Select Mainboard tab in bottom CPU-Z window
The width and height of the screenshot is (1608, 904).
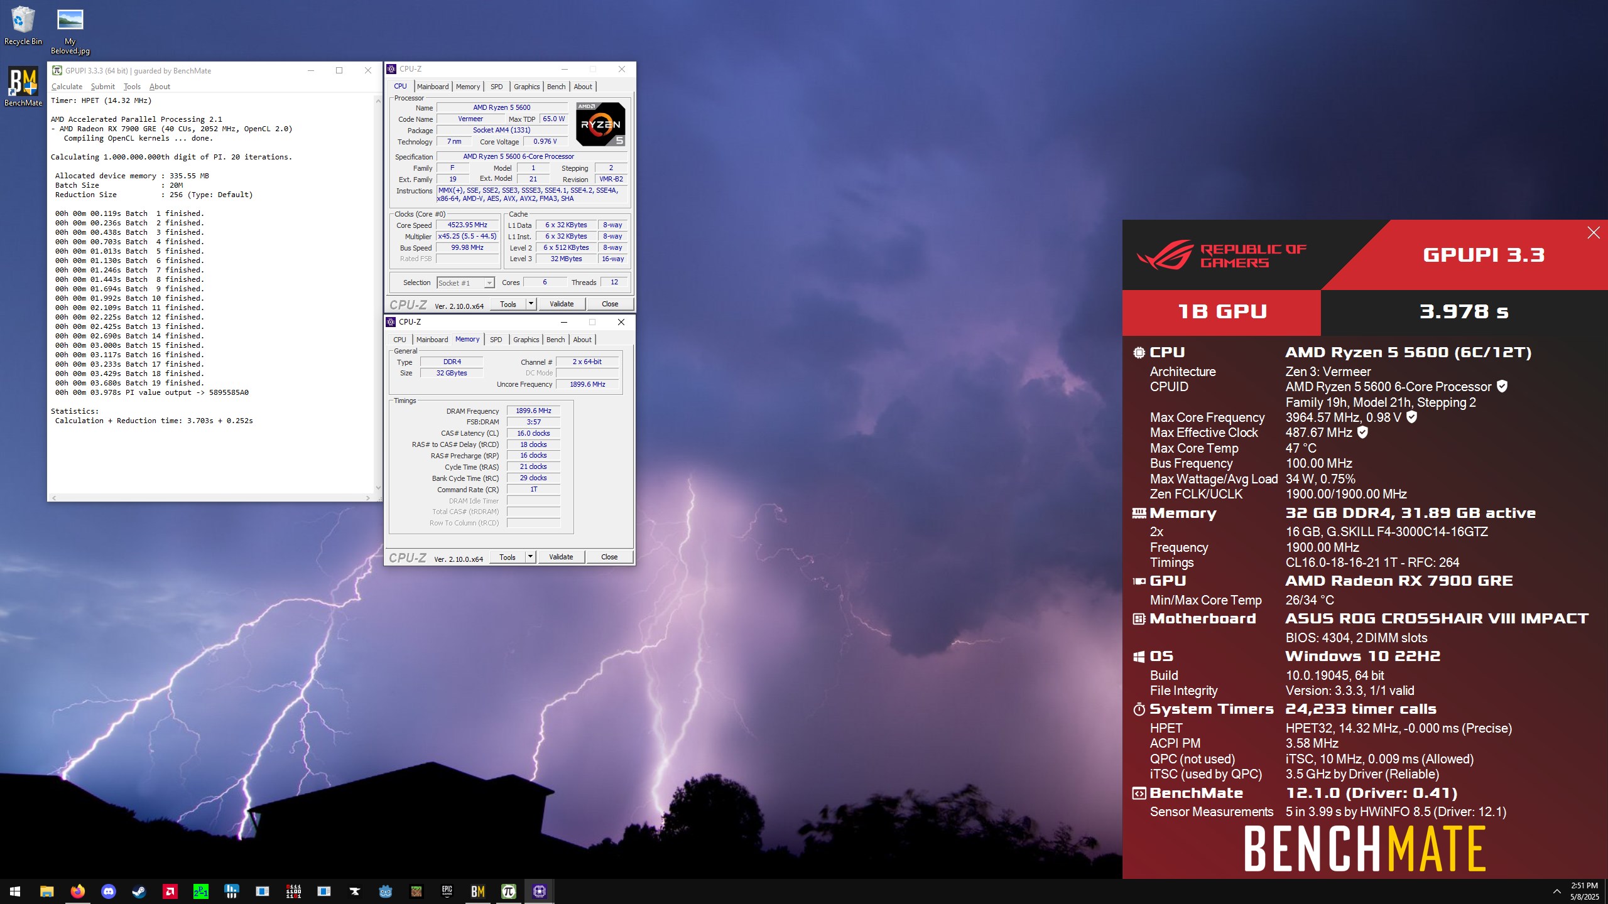(432, 340)
